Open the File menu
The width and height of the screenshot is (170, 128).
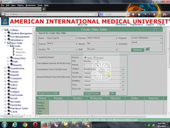[2, 5]
